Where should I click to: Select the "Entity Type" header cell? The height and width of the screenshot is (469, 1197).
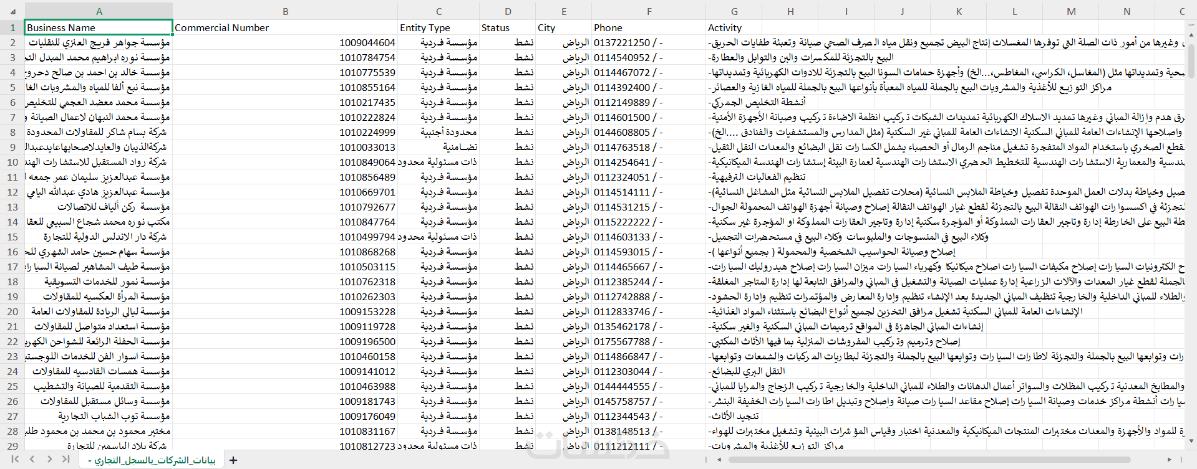[x=439, y=27]
